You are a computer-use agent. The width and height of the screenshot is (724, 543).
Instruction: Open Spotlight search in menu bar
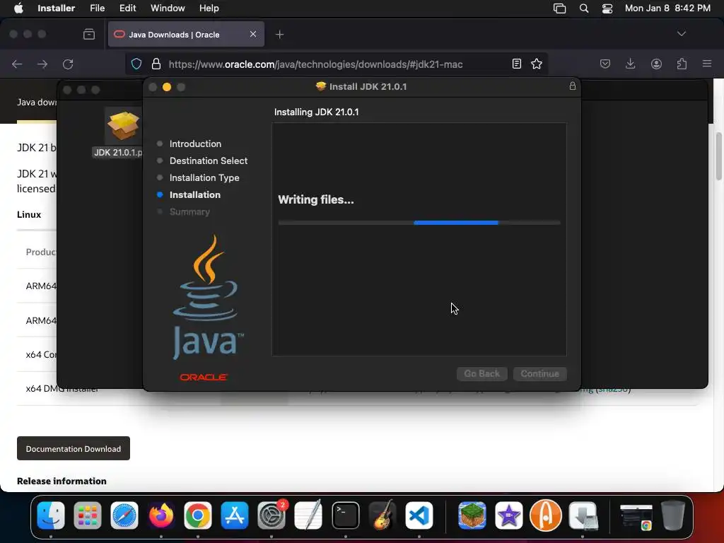click(584, 8)
